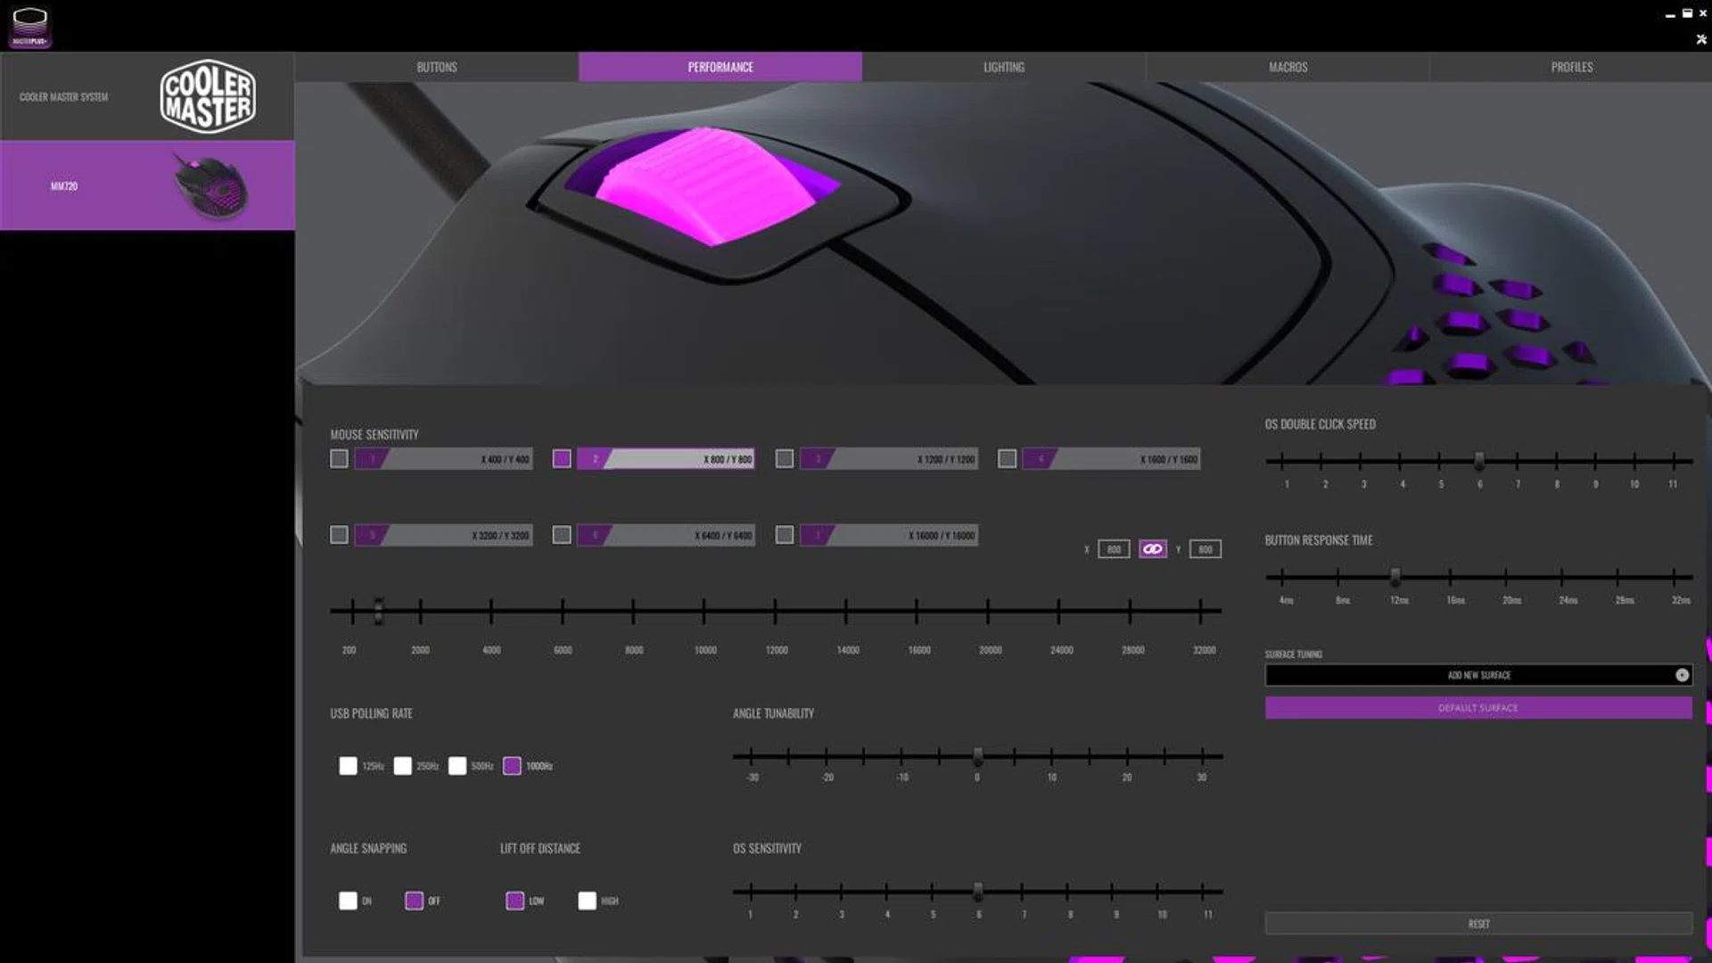
Task: Click 10 on the OS Double Click Speed slider
Action: (x=1634, y=462)
